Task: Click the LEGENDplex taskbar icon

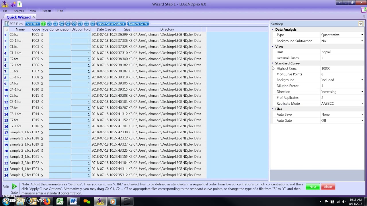Action: tap(100, 201)
